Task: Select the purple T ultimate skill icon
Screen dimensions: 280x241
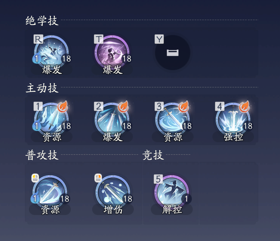Action: pos(112,53)
